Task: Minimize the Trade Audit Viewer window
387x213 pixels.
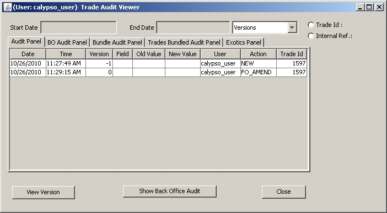Action: [x=361, y=7]
